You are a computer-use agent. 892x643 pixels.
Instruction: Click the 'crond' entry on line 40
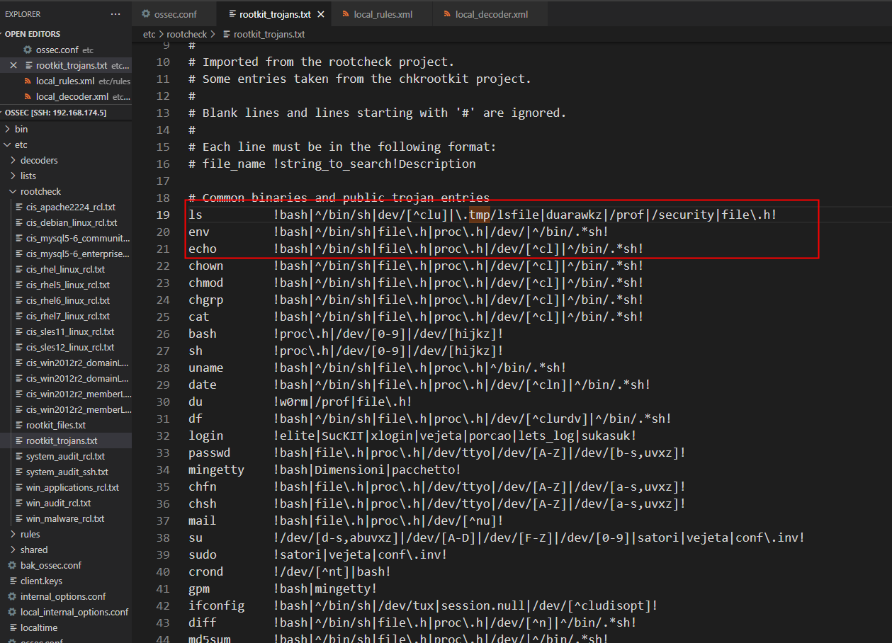pyautogui.click(x=206, y=571)
